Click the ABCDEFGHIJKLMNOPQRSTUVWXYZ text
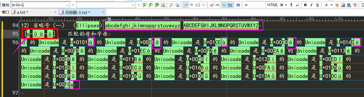Image resolution: width=364 pixels, height=97 pixels. pyautogui.click(x=221, y=26)
